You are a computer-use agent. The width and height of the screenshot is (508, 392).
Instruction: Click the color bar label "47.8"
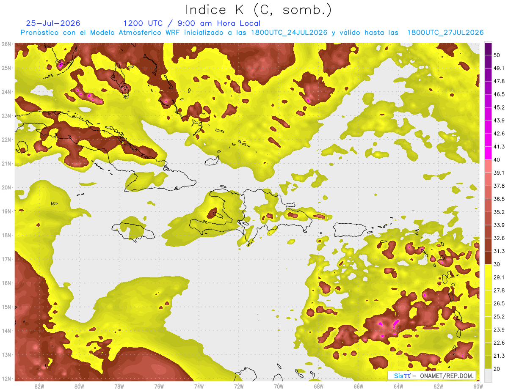[x=499, y=81]
